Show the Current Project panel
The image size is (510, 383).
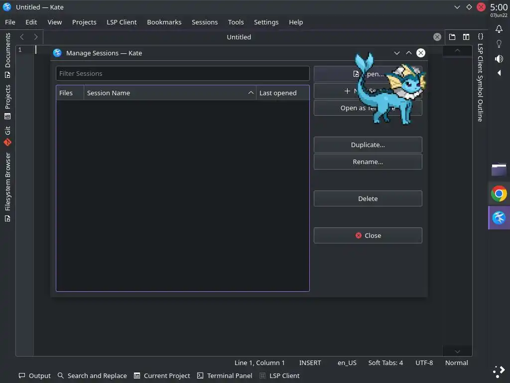[162, 376]
